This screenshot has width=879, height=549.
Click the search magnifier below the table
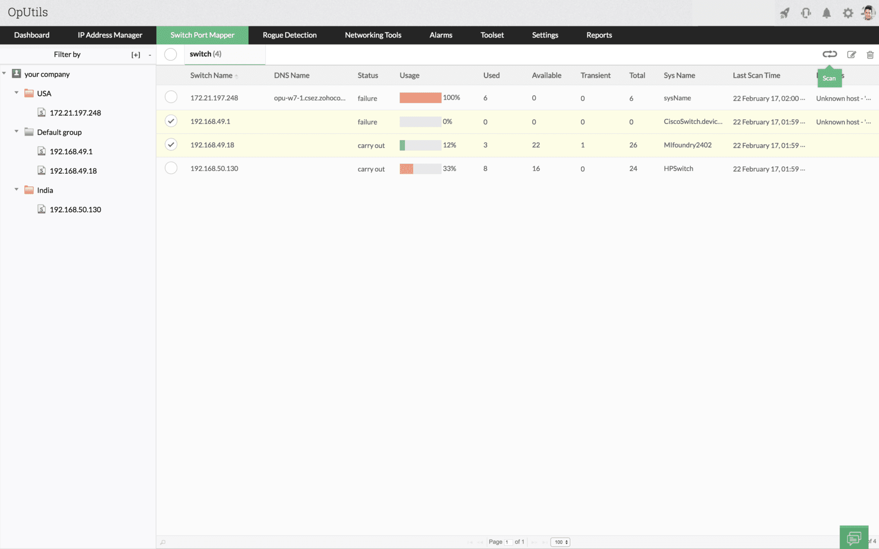point(163,542)
